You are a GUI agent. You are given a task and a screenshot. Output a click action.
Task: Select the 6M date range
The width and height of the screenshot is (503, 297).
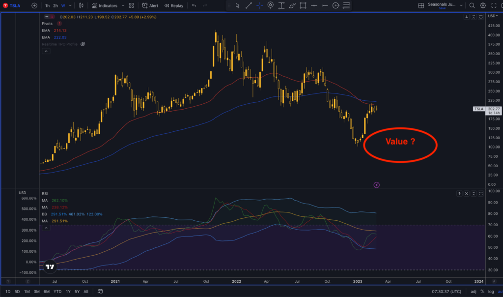(46, 292)
